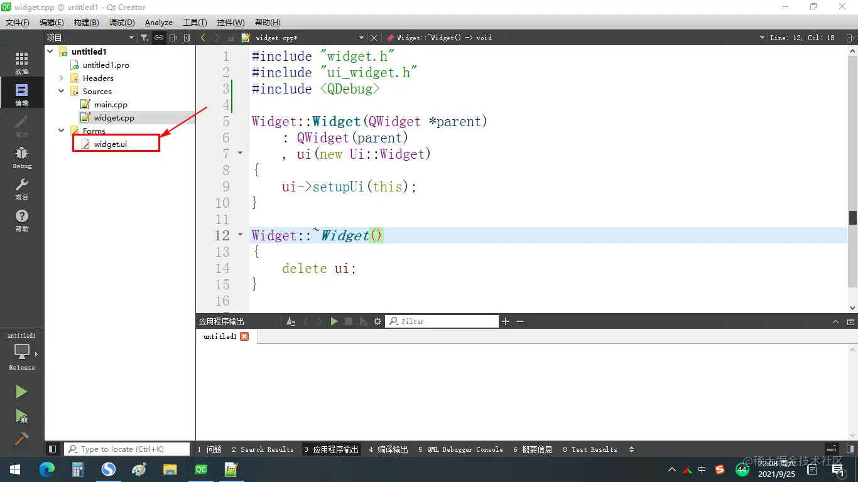
Task: Switch to the 编辑 (Edit) mode
Action: (22, 94)
